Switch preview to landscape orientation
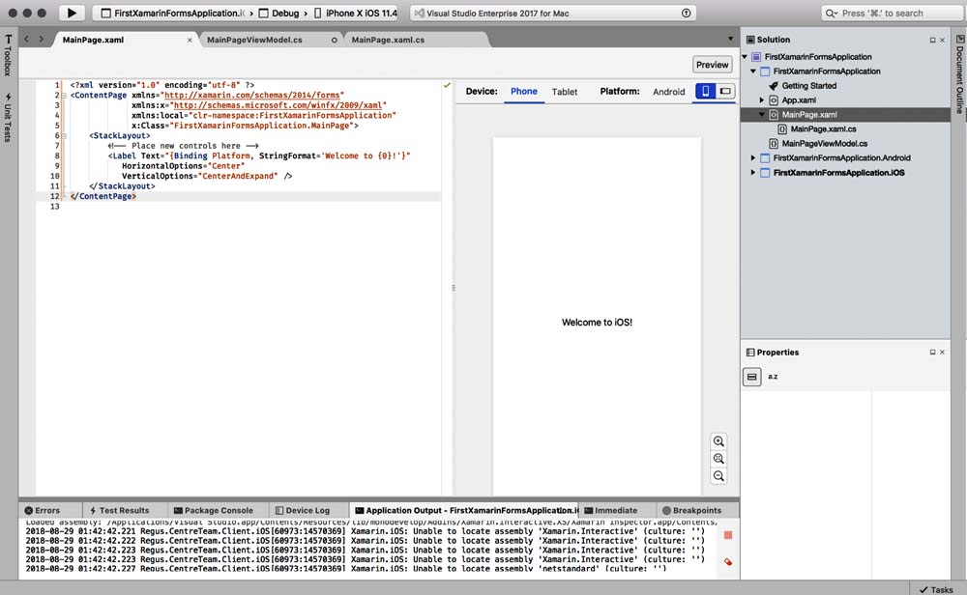 click(725, 91)
